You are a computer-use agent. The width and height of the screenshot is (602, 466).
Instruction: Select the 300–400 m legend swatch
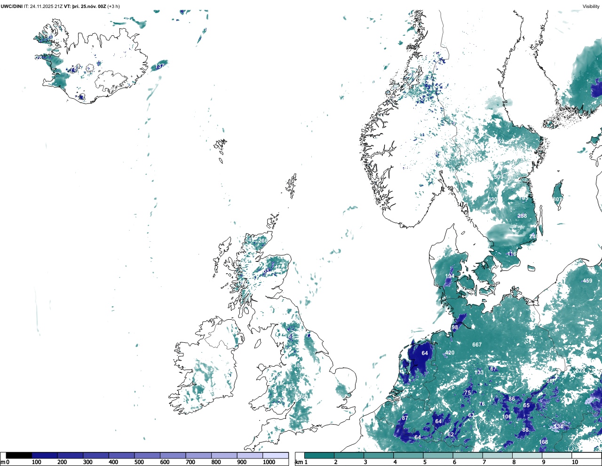pos(96,455)
